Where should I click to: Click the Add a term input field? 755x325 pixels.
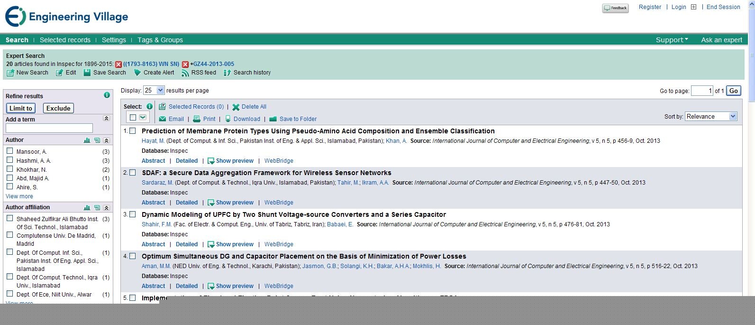coord(49,128)
